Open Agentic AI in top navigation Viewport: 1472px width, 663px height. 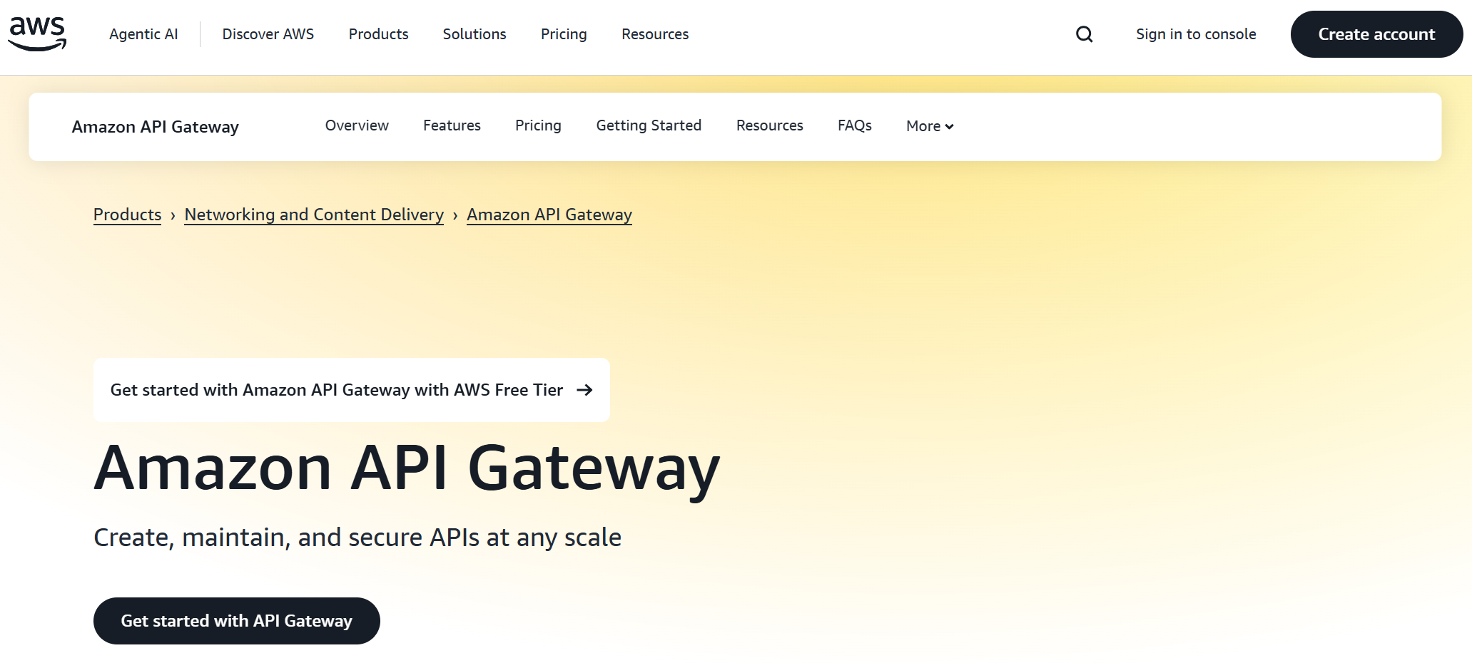point(143,34)
